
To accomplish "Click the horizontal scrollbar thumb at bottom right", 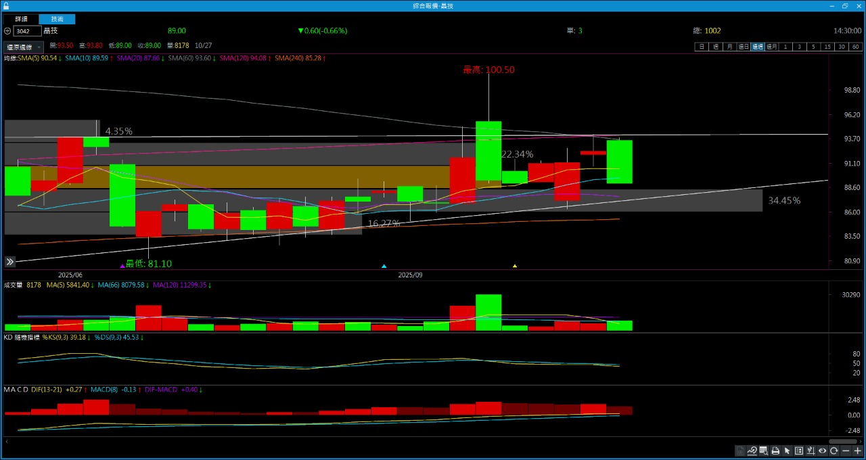I will 843,441.
